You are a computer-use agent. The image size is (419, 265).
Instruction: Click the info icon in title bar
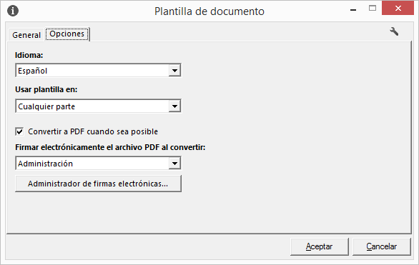(x=13, y=11)
